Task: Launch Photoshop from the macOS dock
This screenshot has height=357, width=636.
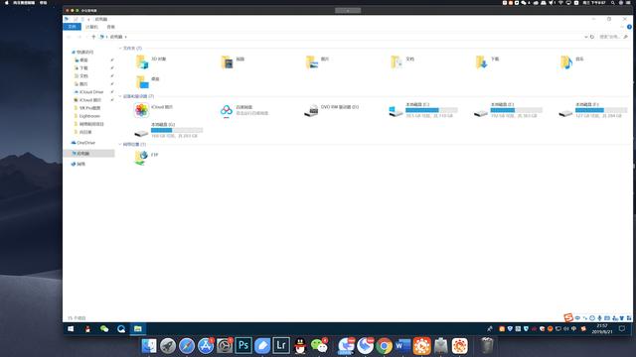Action: pyautogui.click(x=243, y=346)
